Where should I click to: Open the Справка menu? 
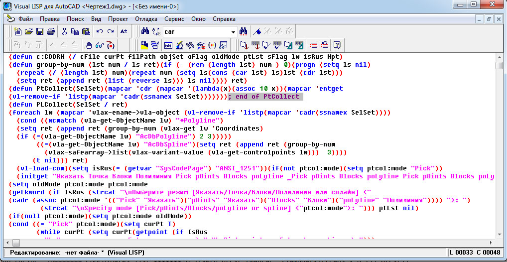(224, 19)
